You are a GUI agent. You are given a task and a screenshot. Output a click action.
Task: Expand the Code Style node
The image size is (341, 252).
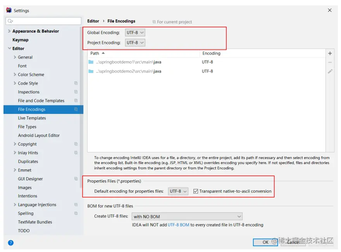(15, 83)
